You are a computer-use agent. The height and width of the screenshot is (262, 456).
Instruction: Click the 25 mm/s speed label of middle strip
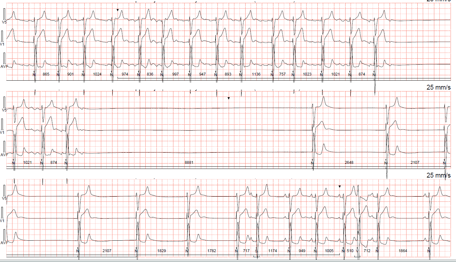pos(438,87)
